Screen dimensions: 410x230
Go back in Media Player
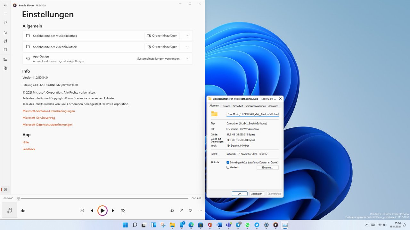tap(5, 5)
